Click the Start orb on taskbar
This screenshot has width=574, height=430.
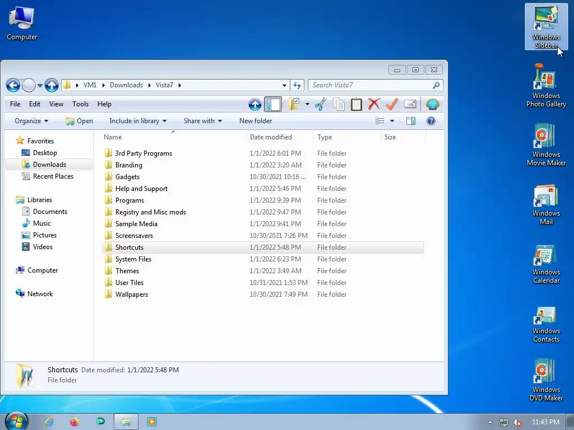point(16,421)
